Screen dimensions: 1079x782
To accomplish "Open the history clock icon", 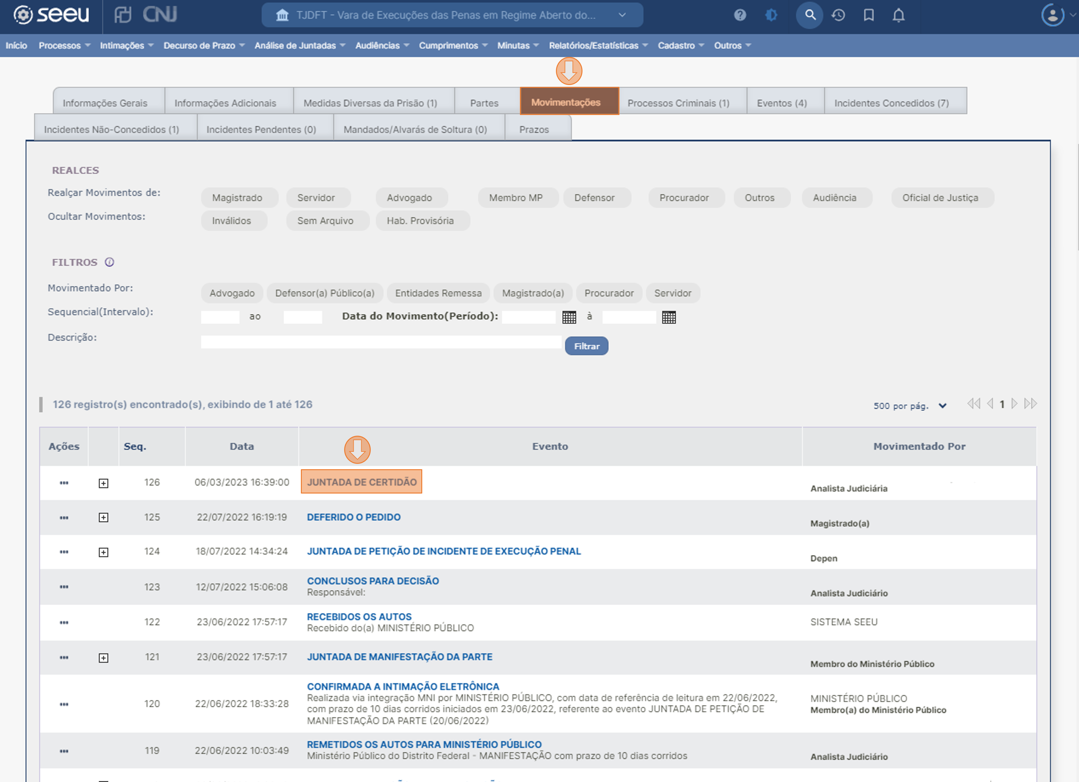I will tap(838, 15).
